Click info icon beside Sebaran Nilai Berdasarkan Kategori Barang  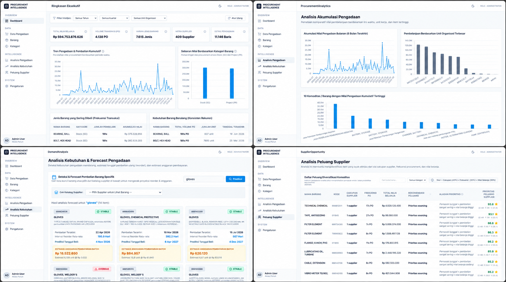236,51
